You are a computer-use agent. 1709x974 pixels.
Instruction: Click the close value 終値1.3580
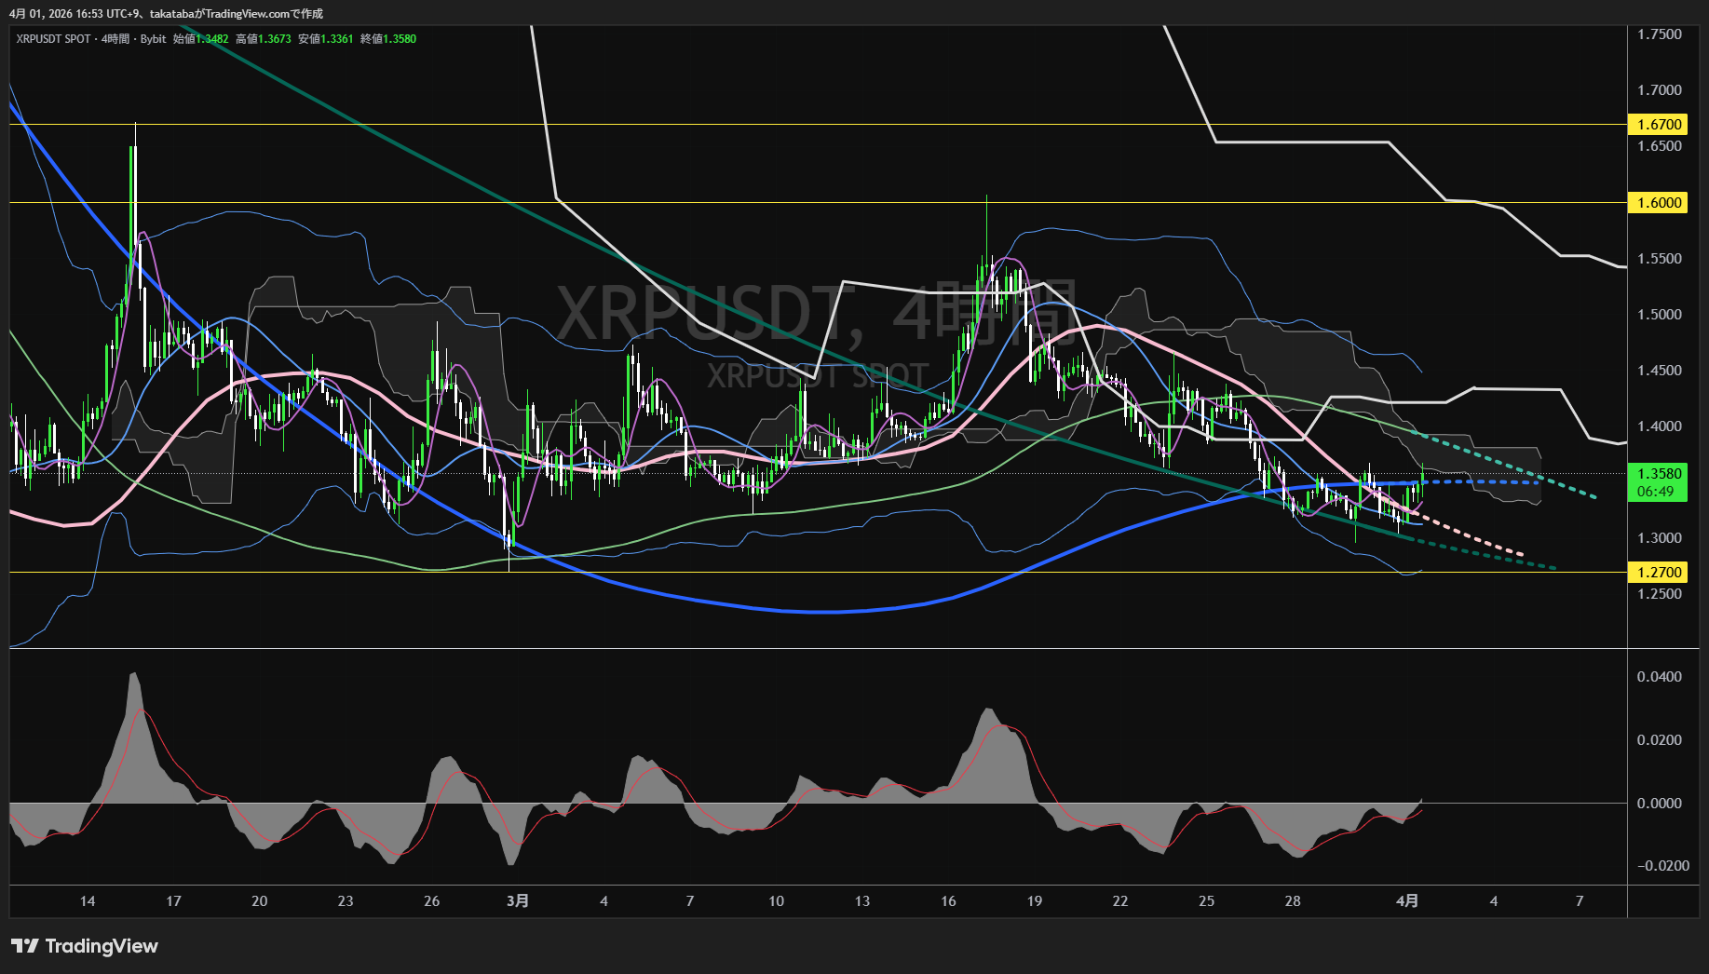point(388,39)
